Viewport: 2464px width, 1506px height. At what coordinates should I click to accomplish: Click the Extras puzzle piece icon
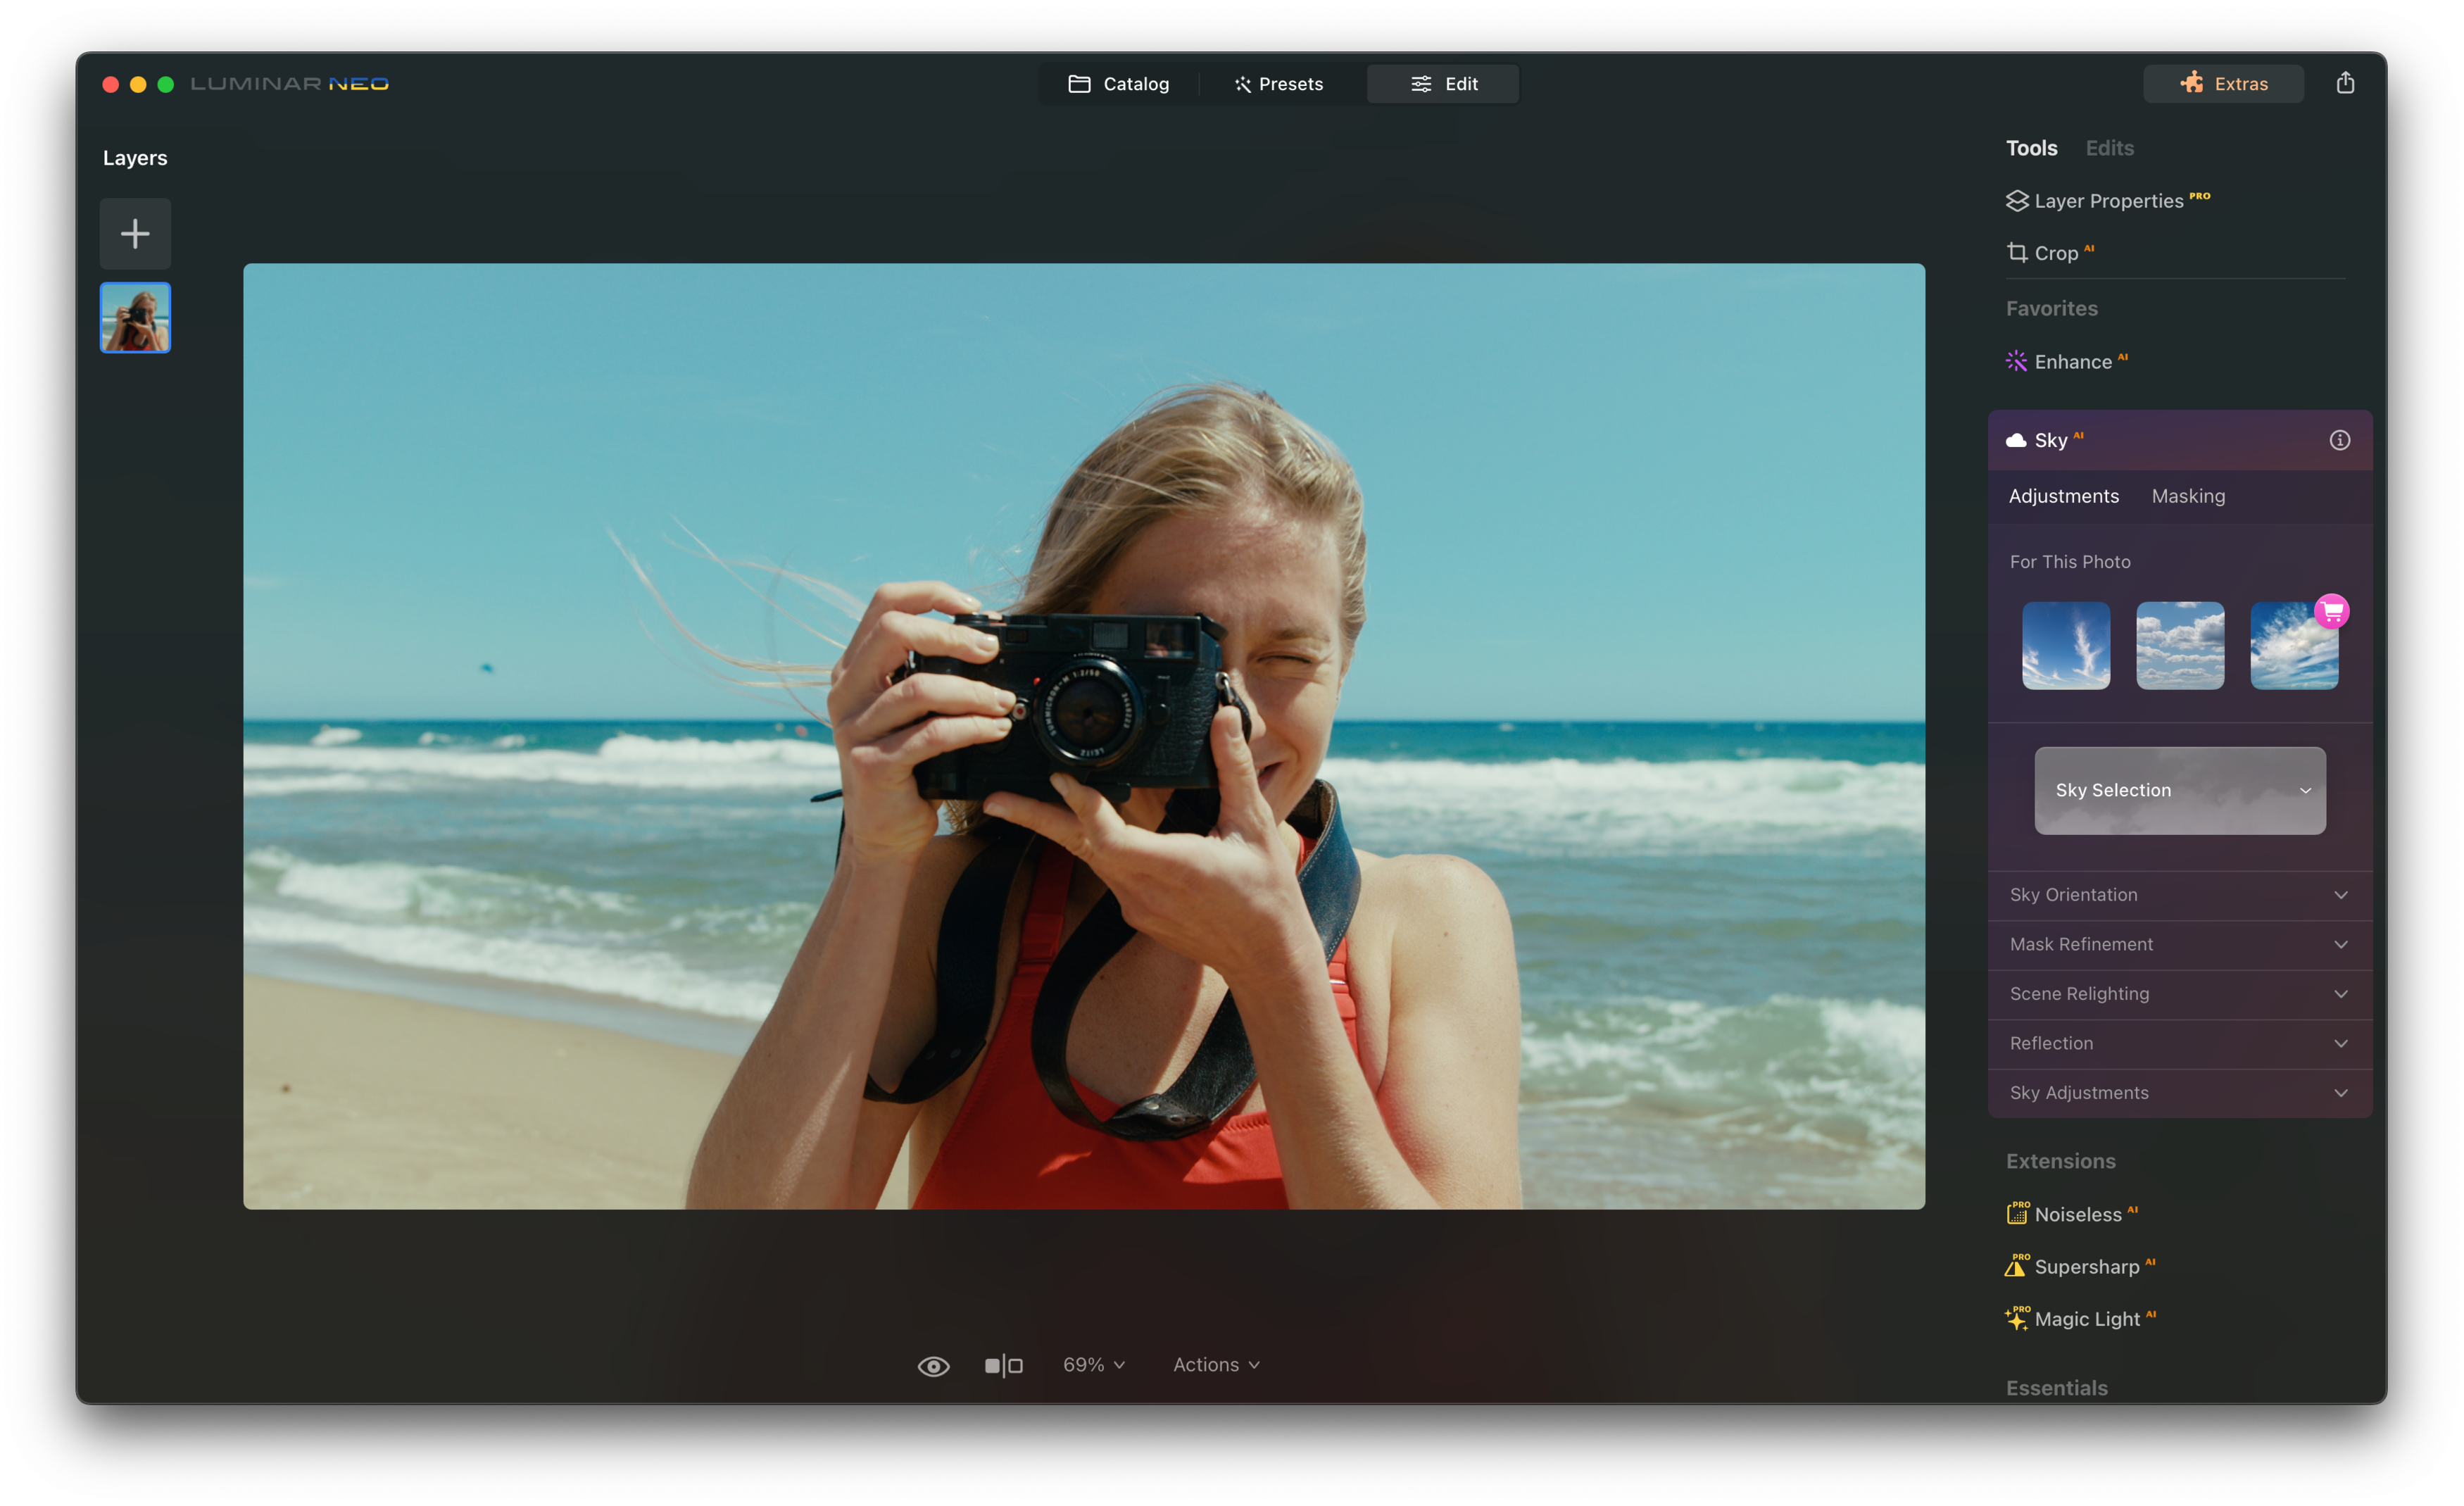pyautogui.click(x=2192, y=83)
